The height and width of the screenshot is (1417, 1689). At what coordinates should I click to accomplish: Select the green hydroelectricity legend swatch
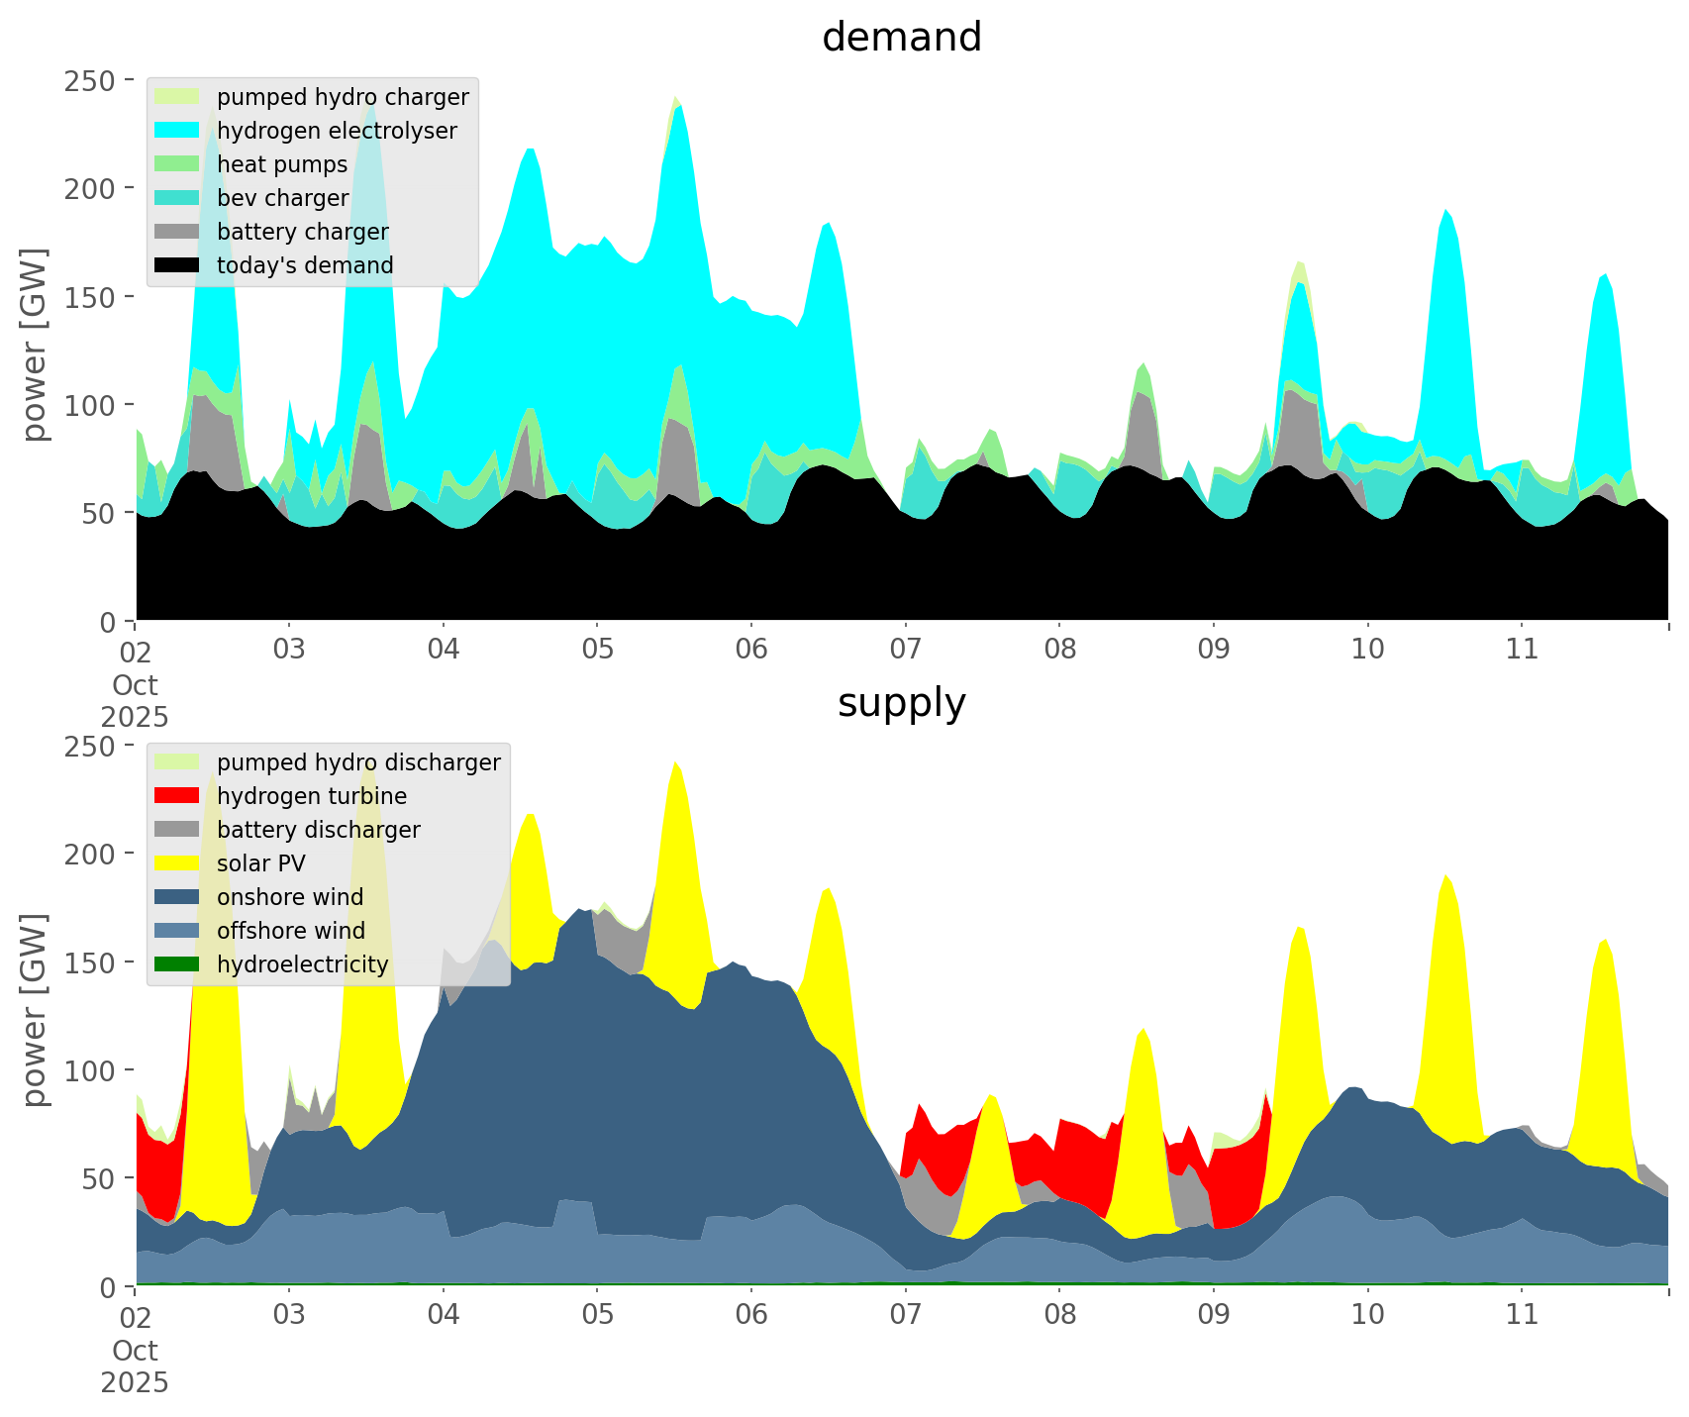point(177,964)
